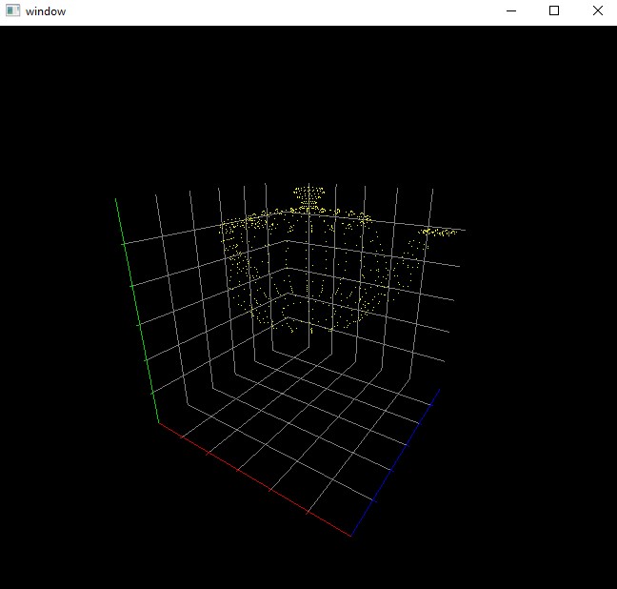Click the blue axis line
Screen dimensions: 617x589
pos(395,463)
